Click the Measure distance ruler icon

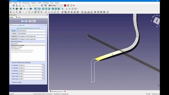pos(62,9)
